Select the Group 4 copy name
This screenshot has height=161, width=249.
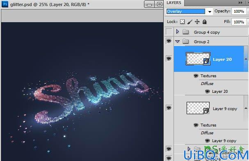coord(207,32)
